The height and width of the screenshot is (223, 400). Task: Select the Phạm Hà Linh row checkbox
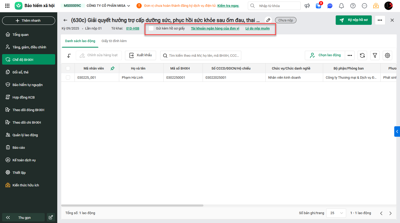[68, 77]
